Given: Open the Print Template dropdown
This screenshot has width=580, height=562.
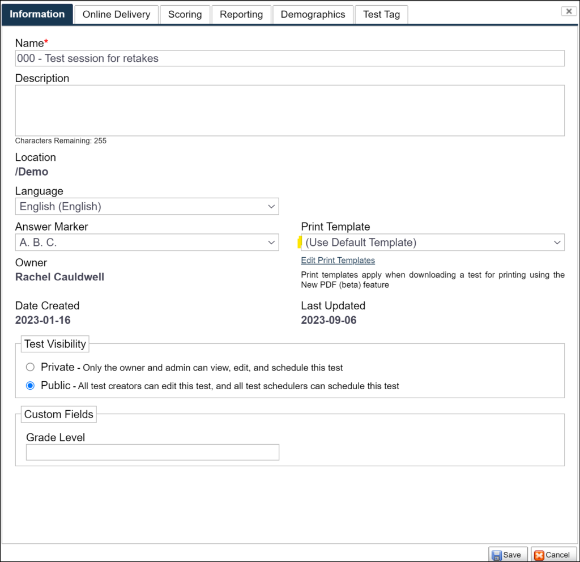Looking at the screenshot, I should (433, 242).
